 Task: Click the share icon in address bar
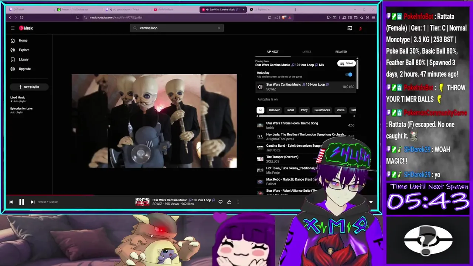[276, 17]
